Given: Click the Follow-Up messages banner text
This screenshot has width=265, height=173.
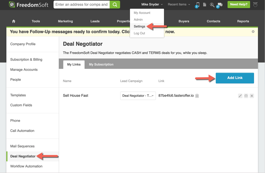Looking at the screenshot, I should (x=92, y=32).
